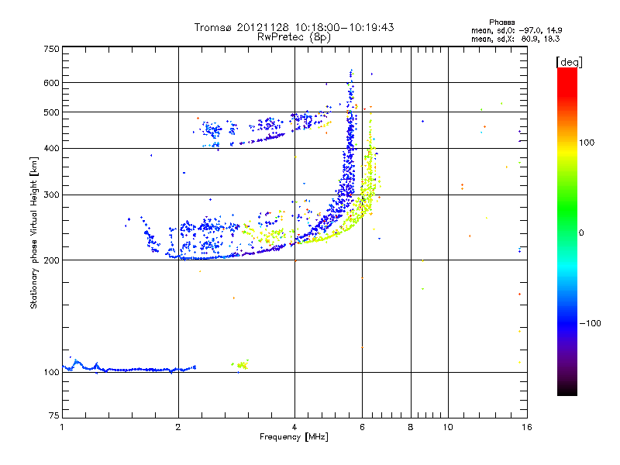Click x-axis tick label '6'
The image size is (620, 465).
click(x=362, y=427)
